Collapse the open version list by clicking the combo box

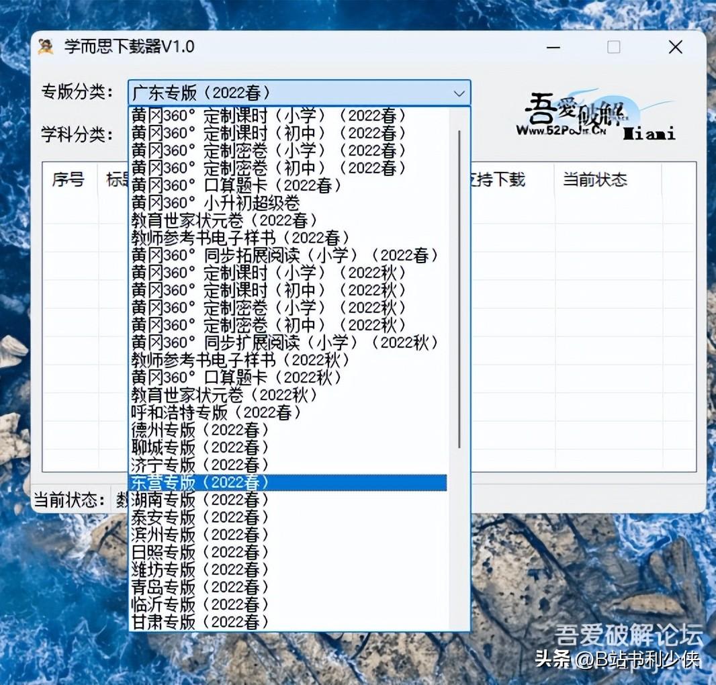coord(282,93)
